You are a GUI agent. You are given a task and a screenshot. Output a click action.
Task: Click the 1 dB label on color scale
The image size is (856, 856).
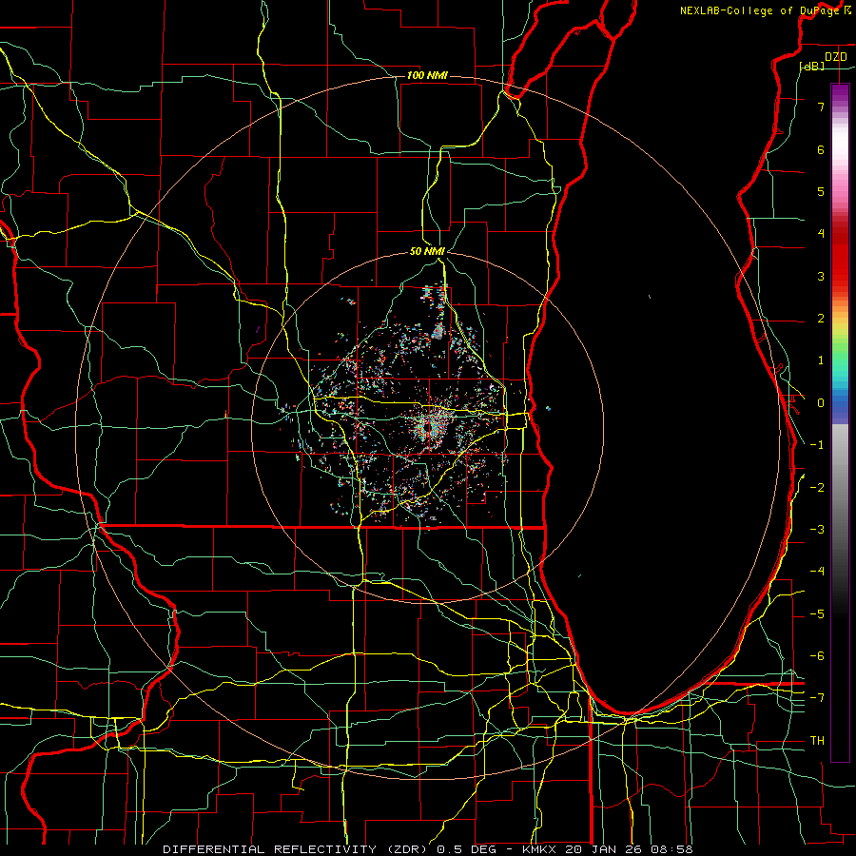821,360
